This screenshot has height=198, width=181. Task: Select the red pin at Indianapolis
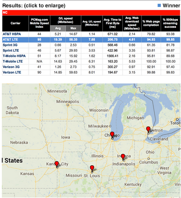coord(123,157)
